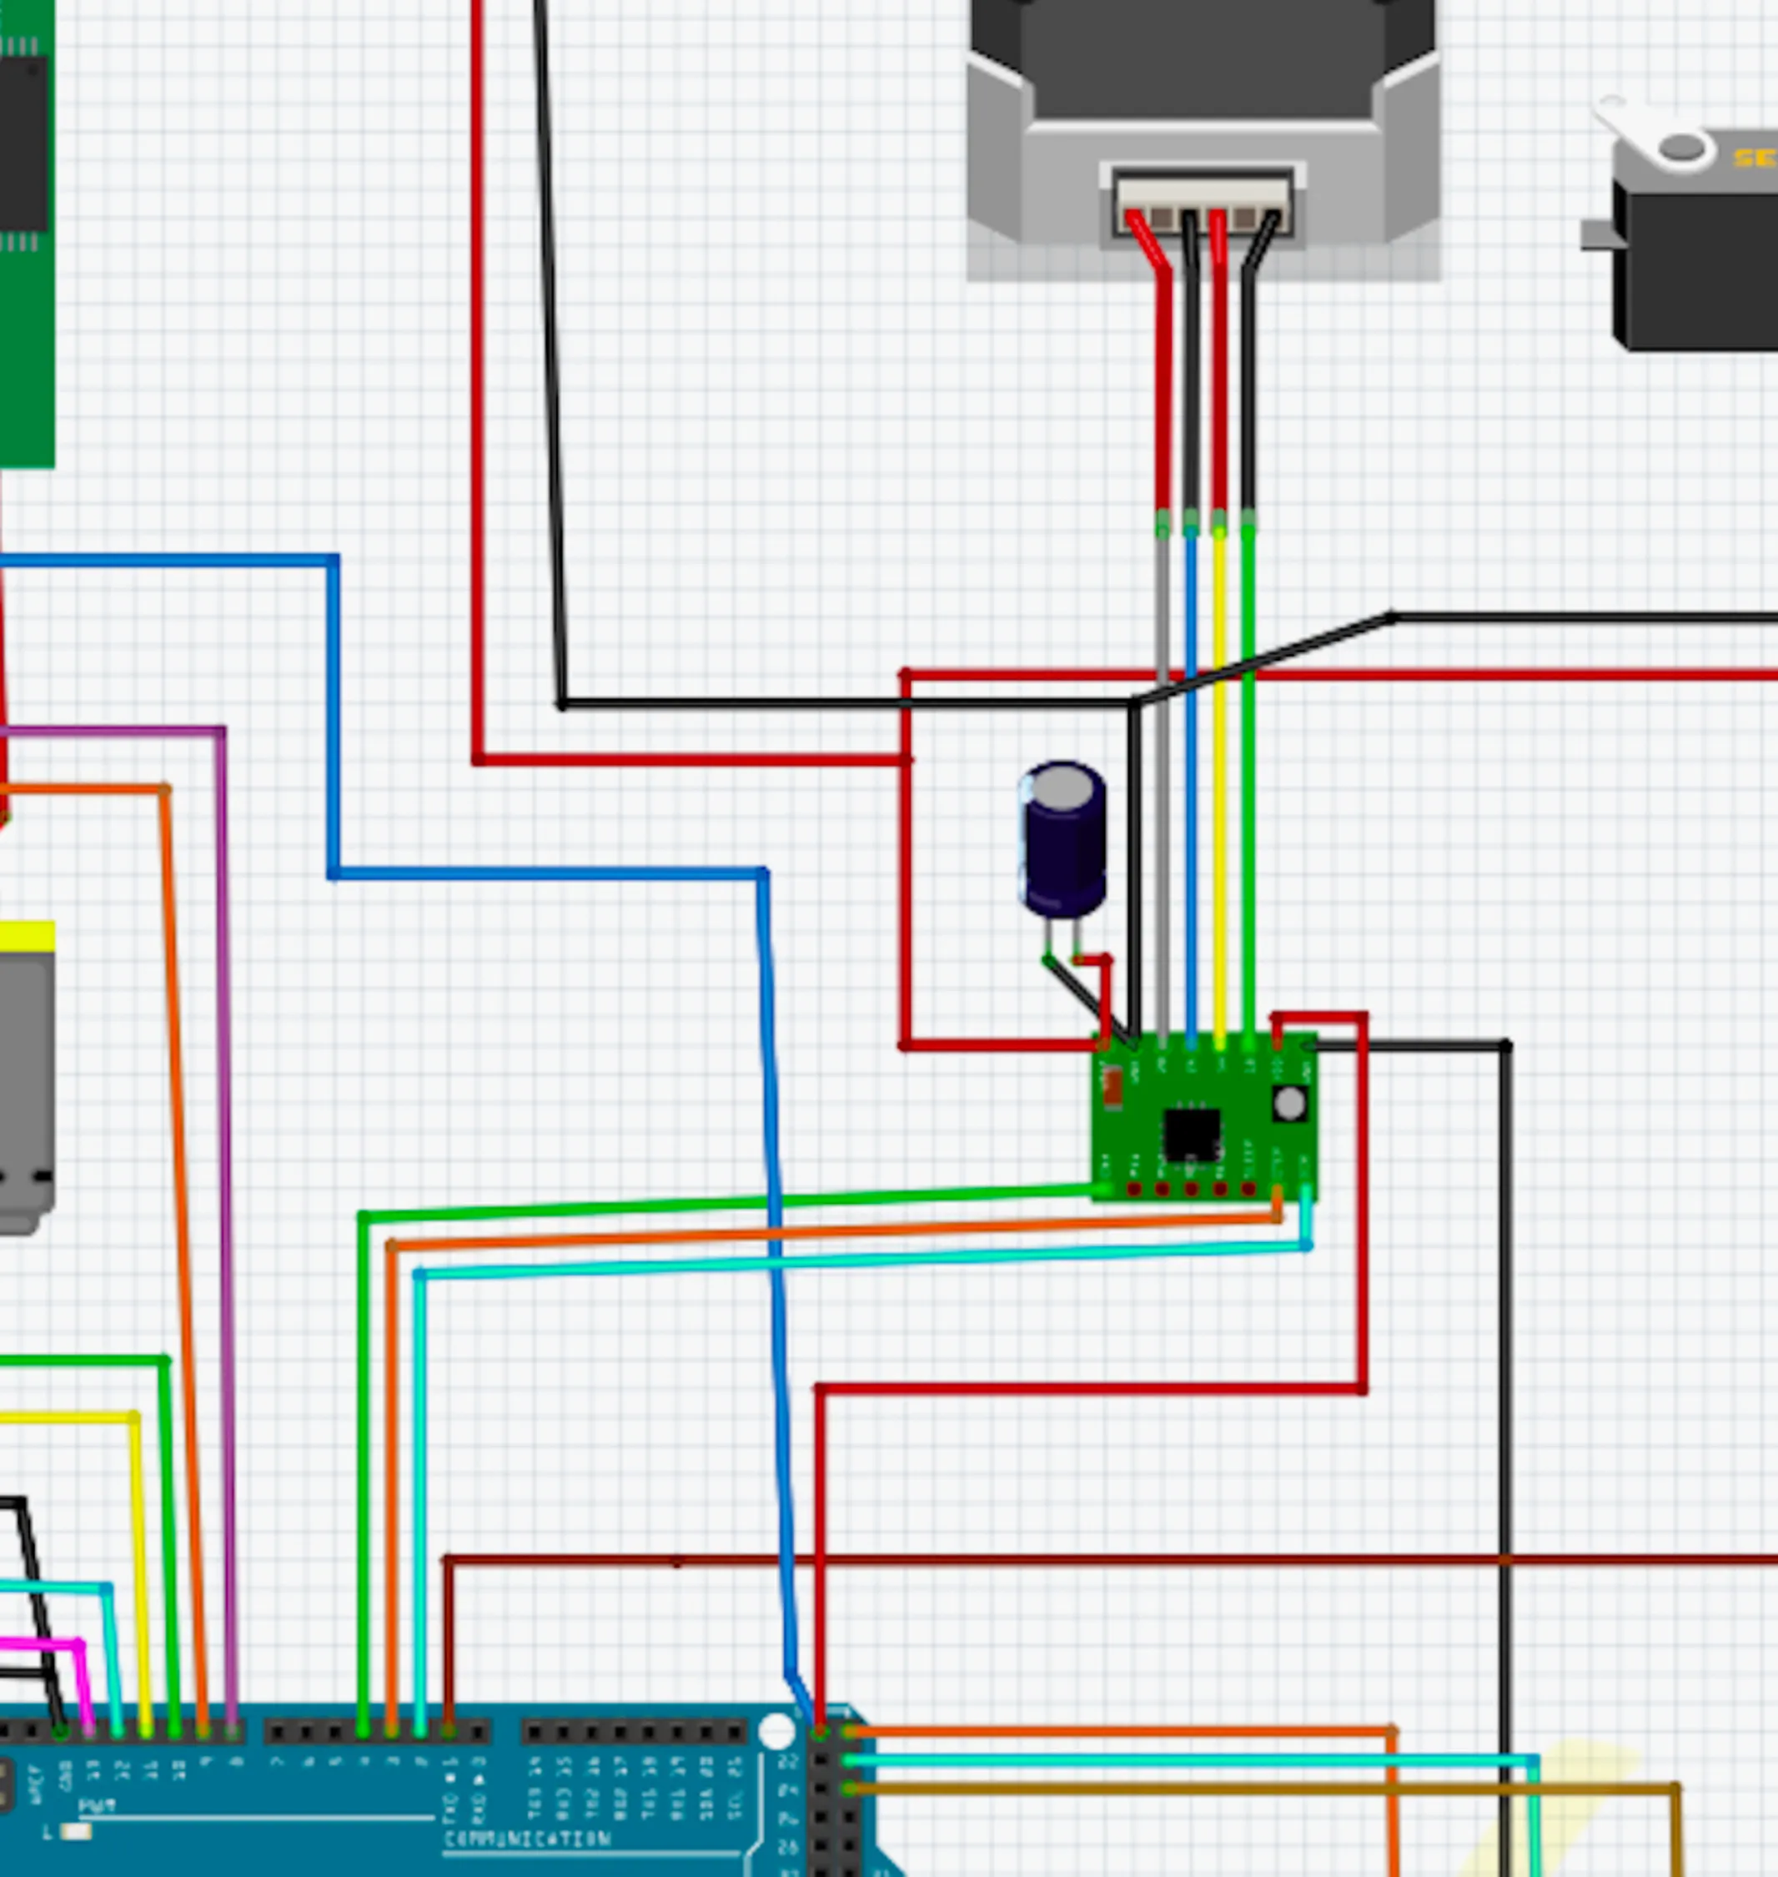Click the white mounting hole on Arduino
Screen dimensions: 1778x1877
tap(777, 1731)
